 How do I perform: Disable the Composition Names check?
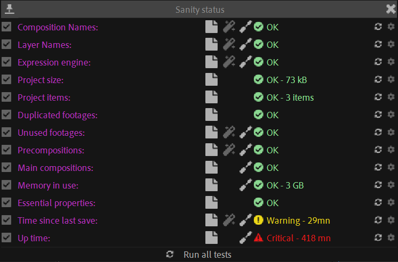tap(6, 27)
